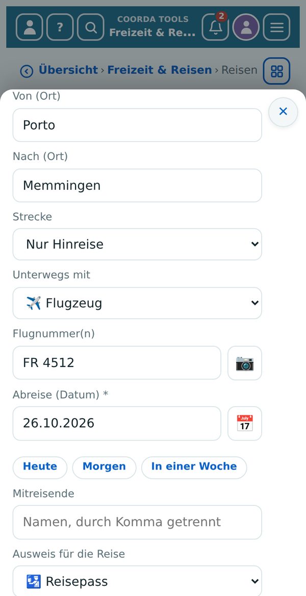Image resolution: width=306 pixels, height=596 pixels.
Task: Open the help question mark icon
Action: (60, 27)
